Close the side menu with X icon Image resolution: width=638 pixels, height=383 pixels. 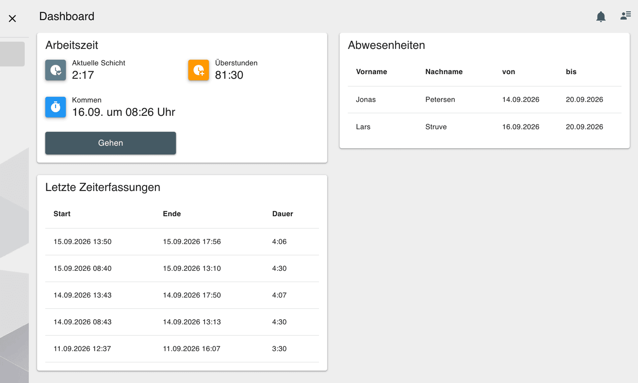[12, 19]
